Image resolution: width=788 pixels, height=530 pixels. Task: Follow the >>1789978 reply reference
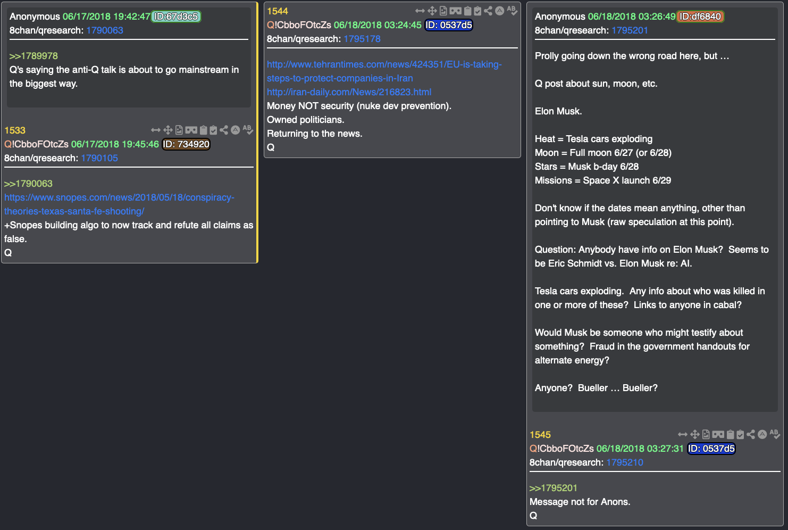[x=33, y=56]
